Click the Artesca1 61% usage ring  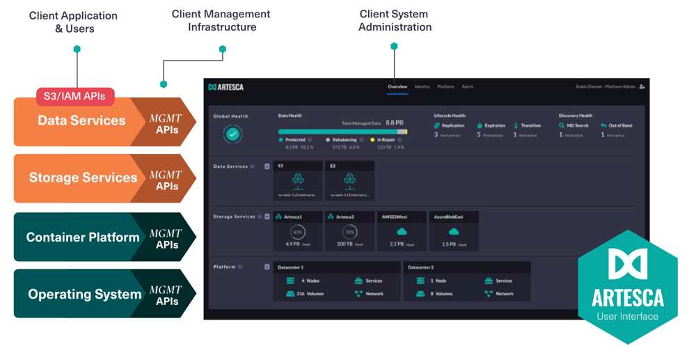click(x=298, y=232)
